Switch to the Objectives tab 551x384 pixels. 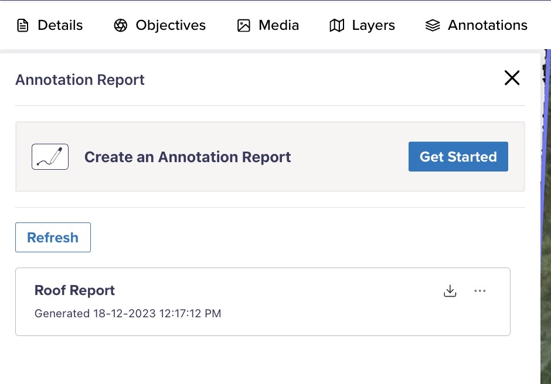tap(160, 25)
